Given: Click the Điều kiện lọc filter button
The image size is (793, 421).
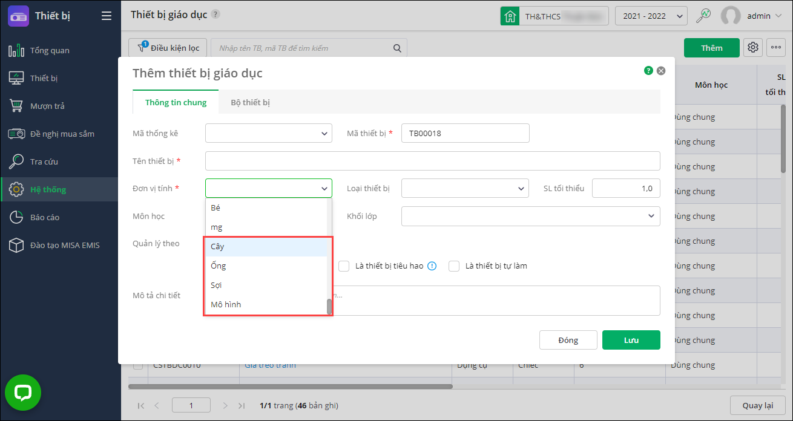Looking at the screenshot, I should [168, 48].
